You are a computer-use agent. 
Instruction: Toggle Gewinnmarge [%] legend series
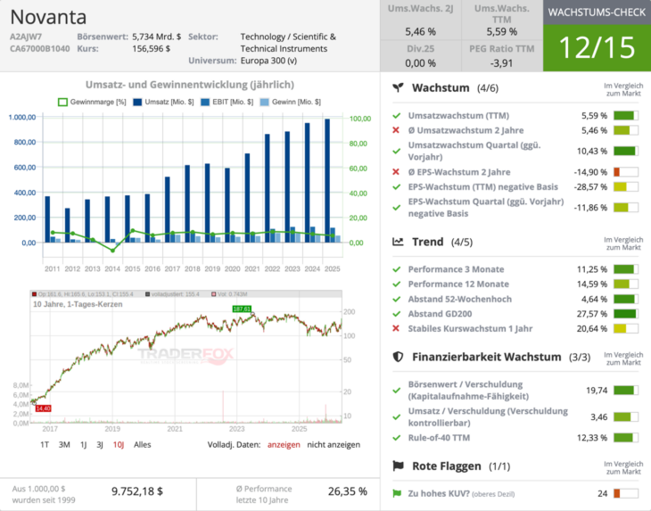(92, 102)
